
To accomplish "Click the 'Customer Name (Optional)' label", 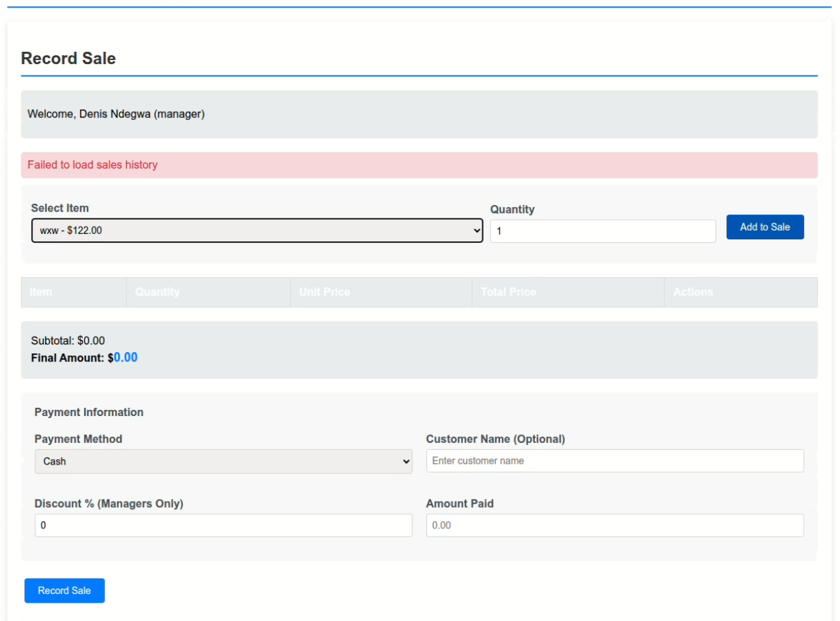I will 496,439.
